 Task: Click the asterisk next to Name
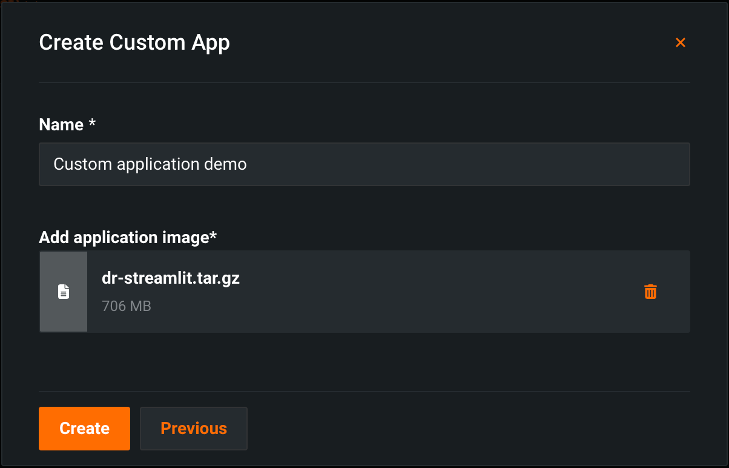pyautogui.click(x=92, y=124)
